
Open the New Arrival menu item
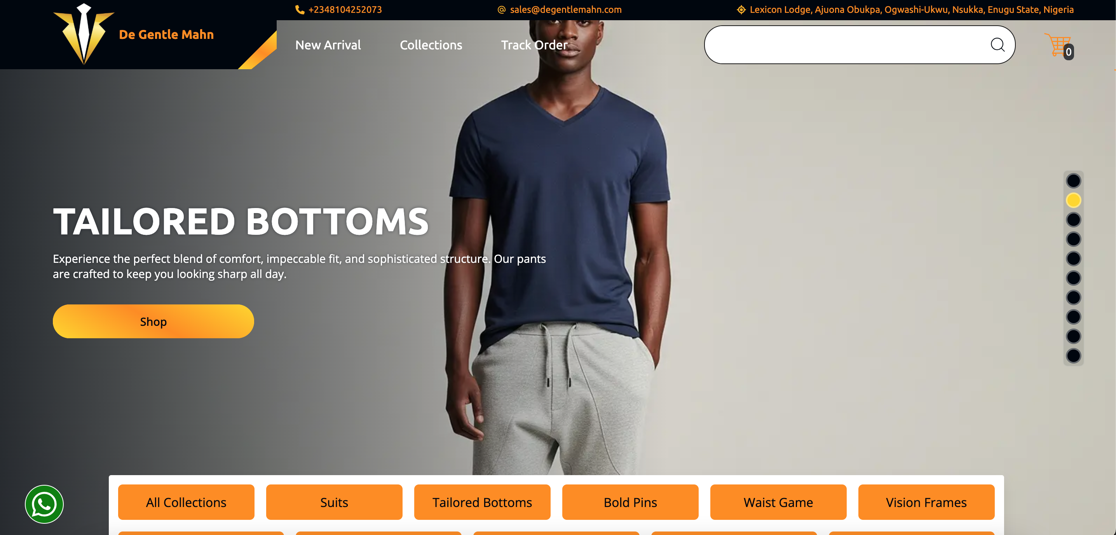pos(328,45)
